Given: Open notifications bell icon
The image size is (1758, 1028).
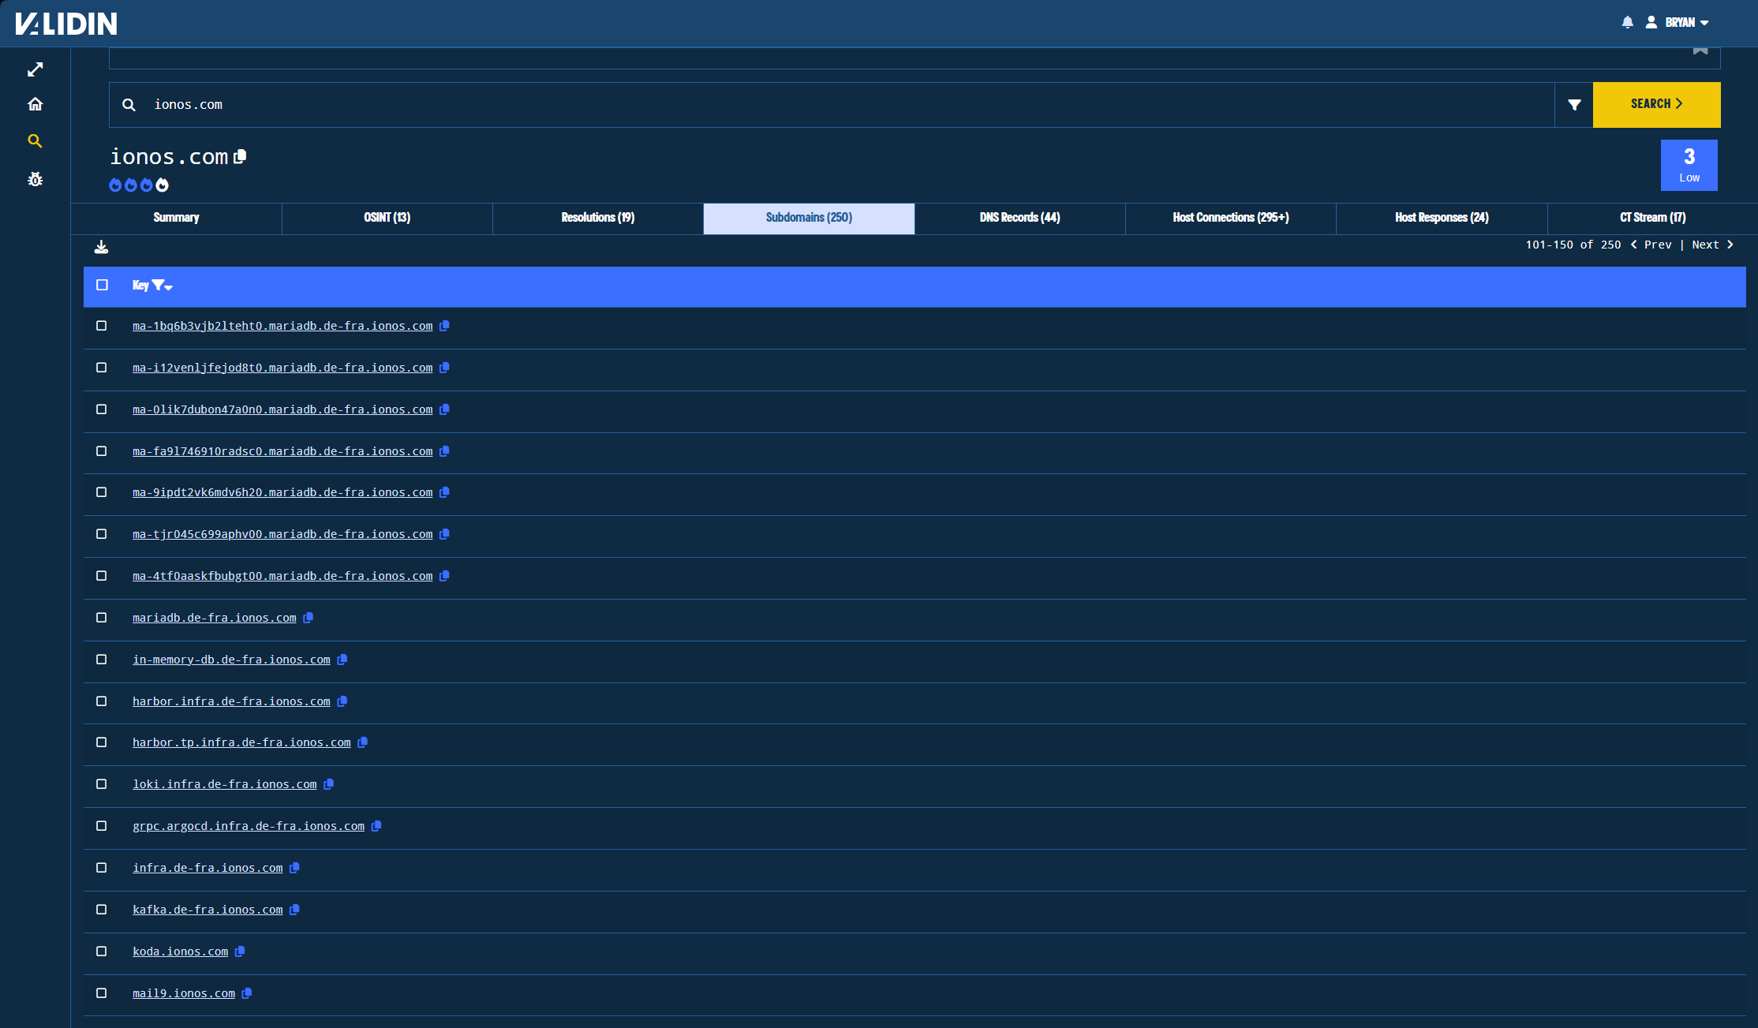Looking at the screenshot, I should pyautogui.click(x=1627, y=22).
